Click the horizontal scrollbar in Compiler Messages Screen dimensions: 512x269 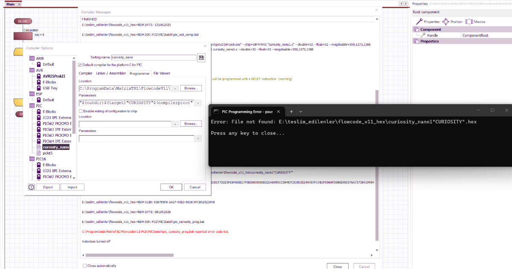129,255
